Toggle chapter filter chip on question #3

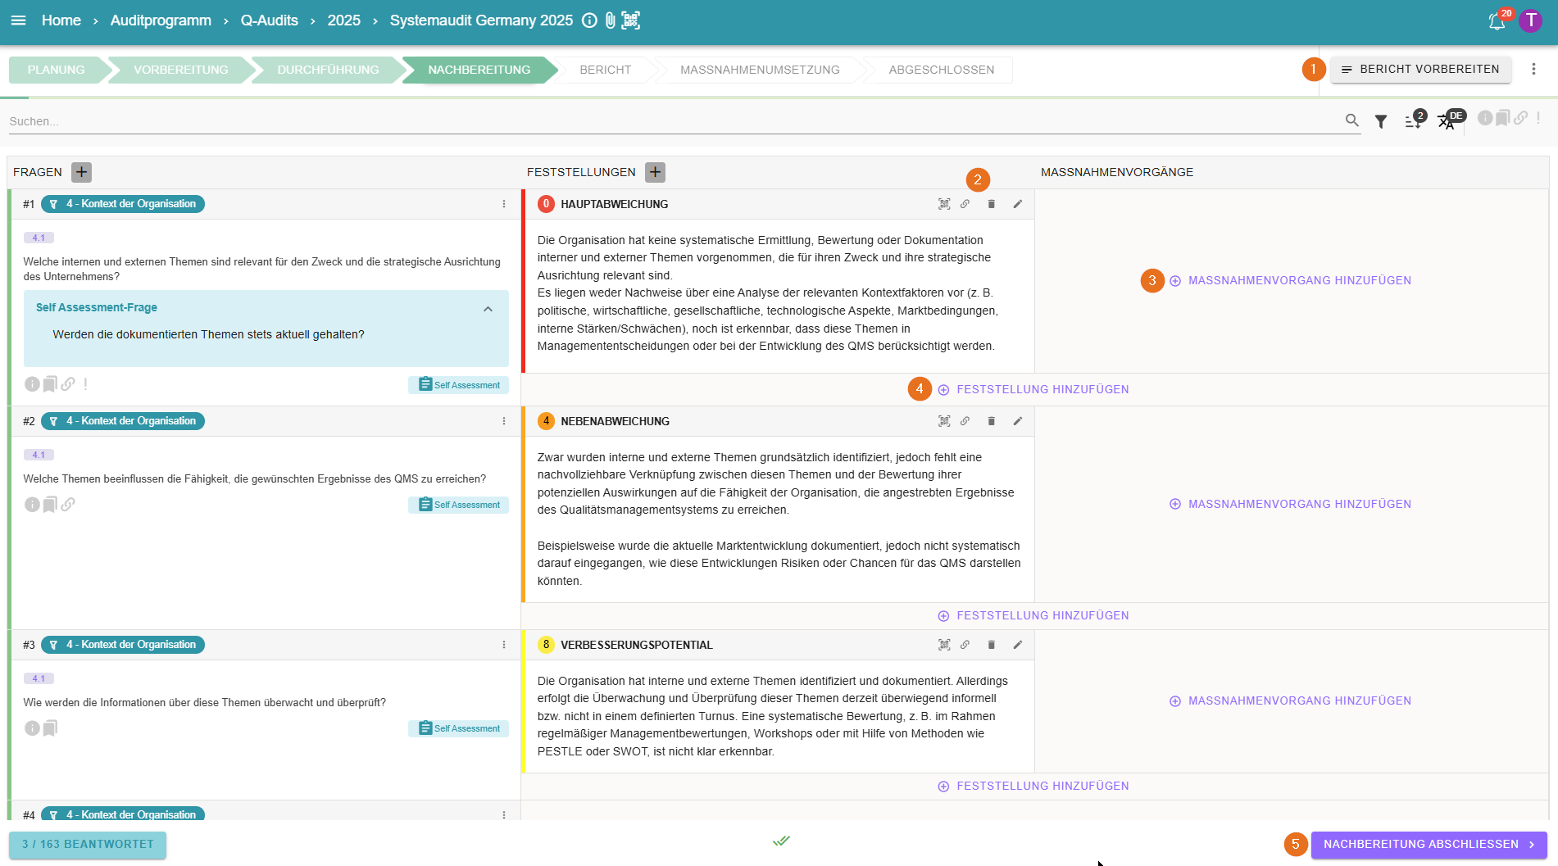123,645
